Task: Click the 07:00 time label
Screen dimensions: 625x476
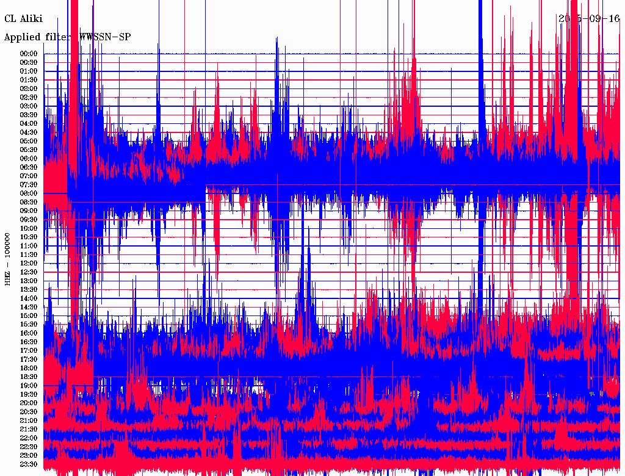Action: [29, 176]
